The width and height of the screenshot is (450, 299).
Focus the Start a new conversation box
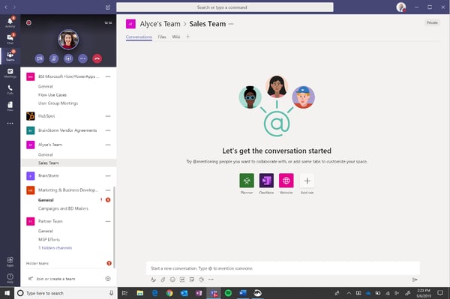[x=283, y=268]
